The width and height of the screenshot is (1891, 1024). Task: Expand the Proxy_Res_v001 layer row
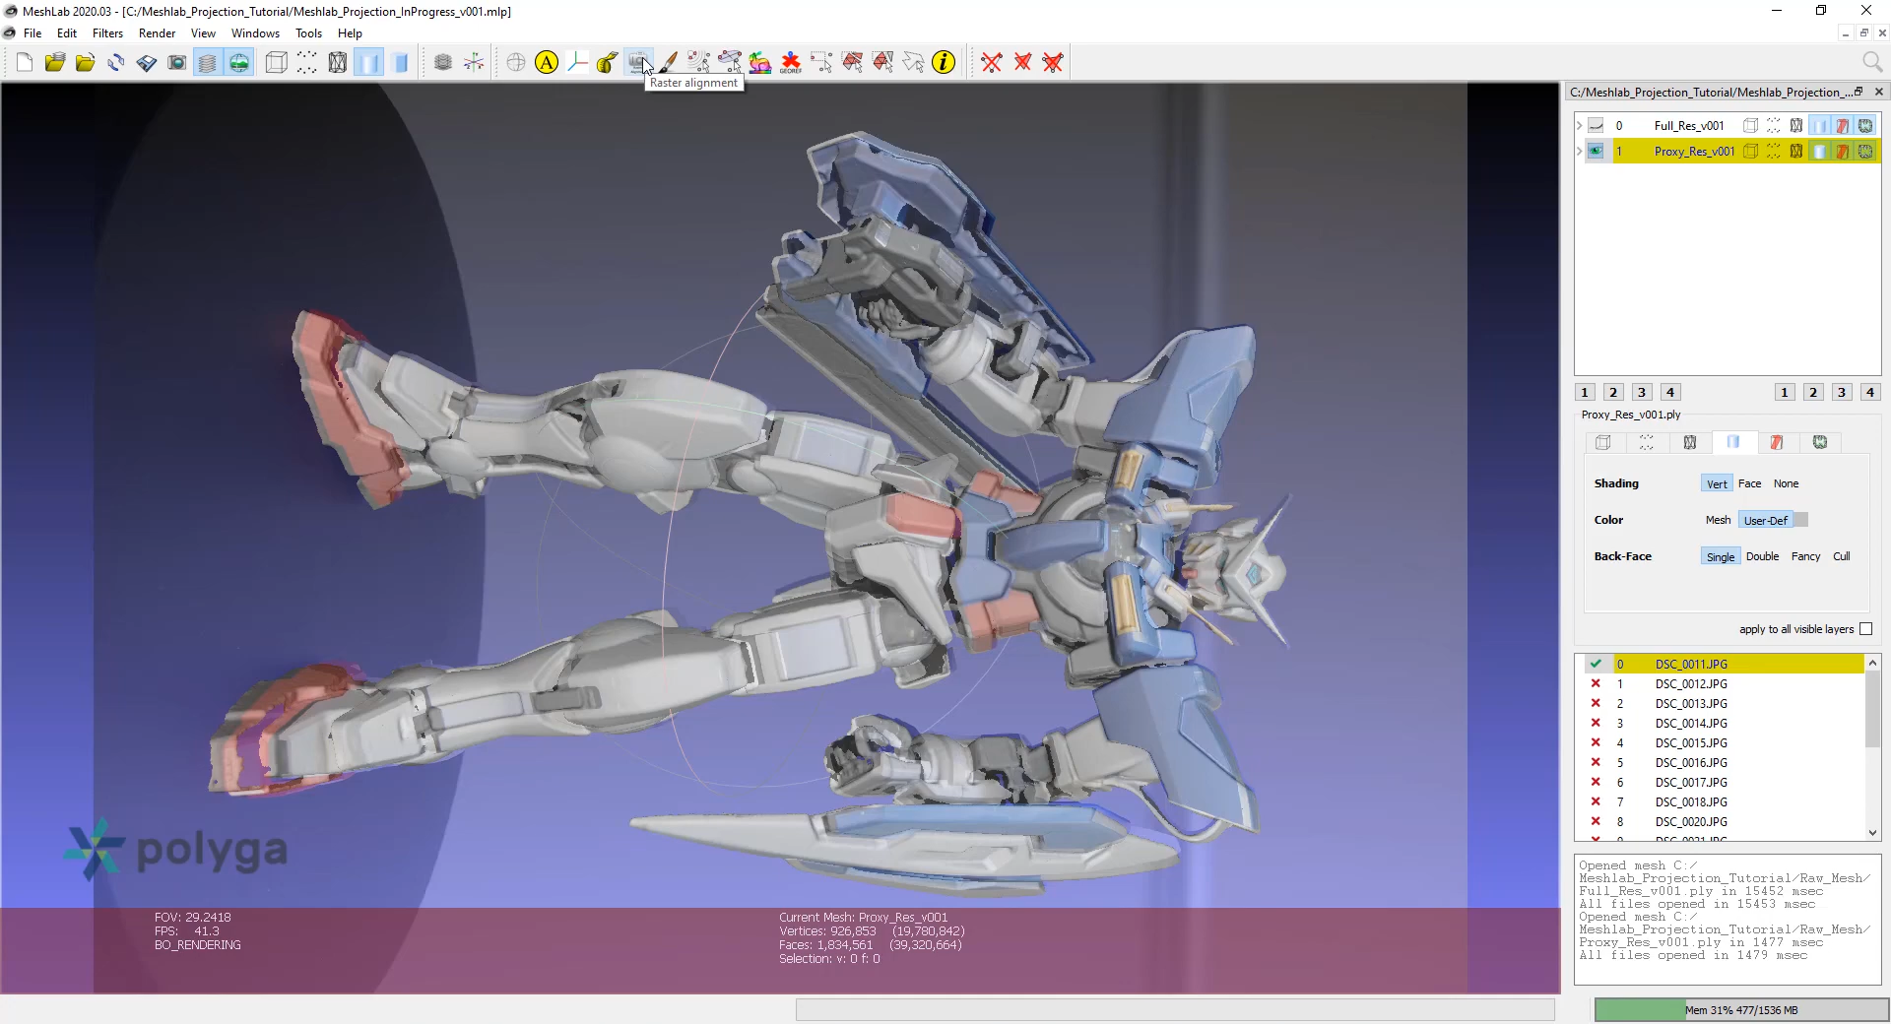(x=1580, y=152)
